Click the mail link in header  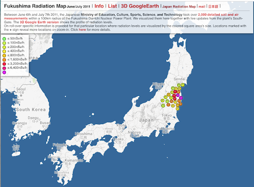pyautogui.click(x=202, y=6)
